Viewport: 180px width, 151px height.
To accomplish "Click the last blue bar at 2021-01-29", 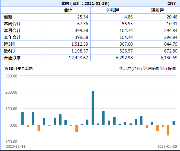I will coord(174,123).
